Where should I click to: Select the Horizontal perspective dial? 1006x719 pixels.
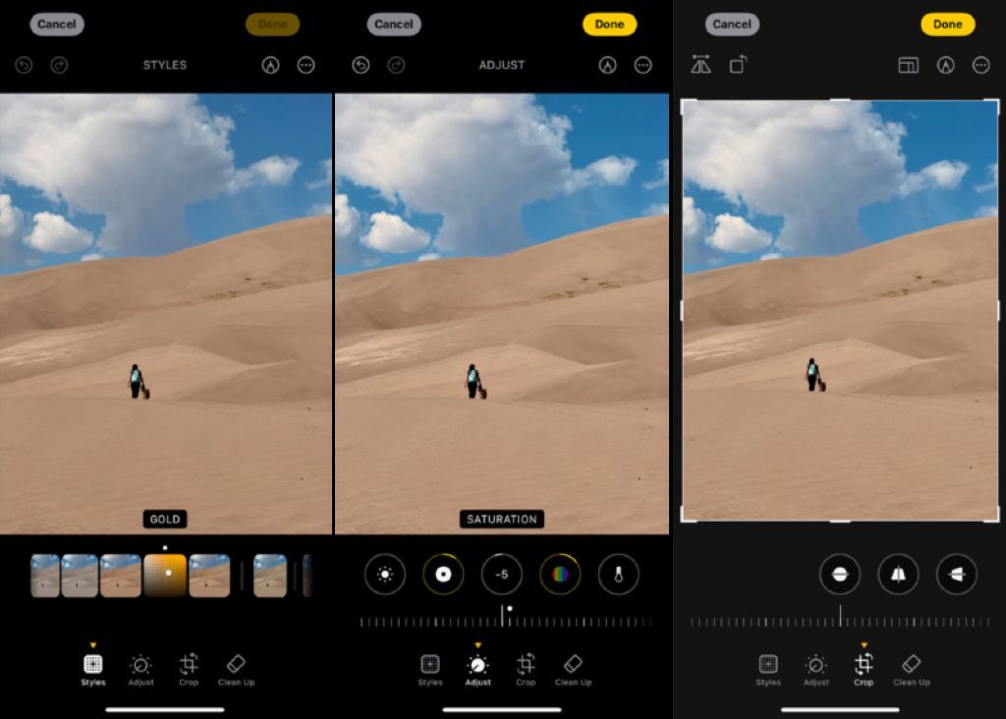(x=957, y=574)
